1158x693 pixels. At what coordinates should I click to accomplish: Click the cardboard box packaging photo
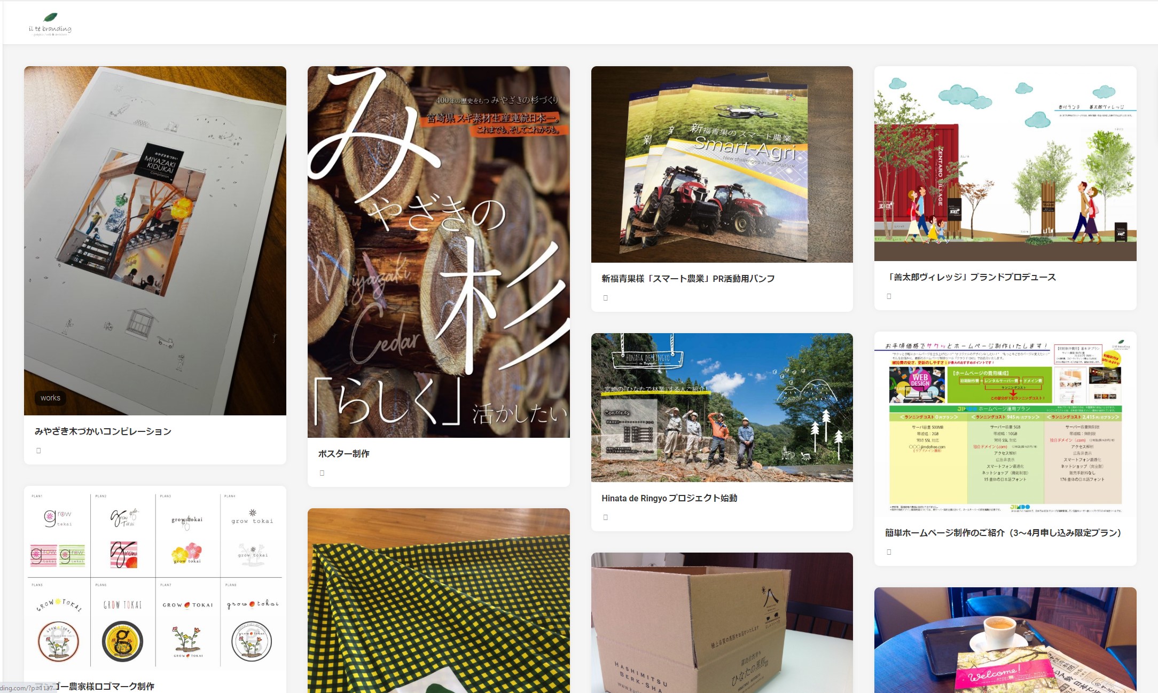pos(722,623)
